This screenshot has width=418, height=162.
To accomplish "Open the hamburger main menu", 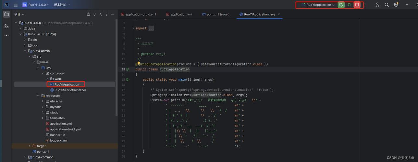I will coord(16,5).
